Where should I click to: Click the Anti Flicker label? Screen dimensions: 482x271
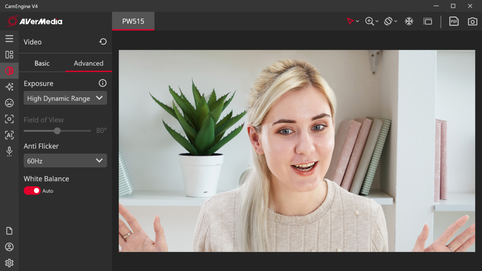(41, 146)
